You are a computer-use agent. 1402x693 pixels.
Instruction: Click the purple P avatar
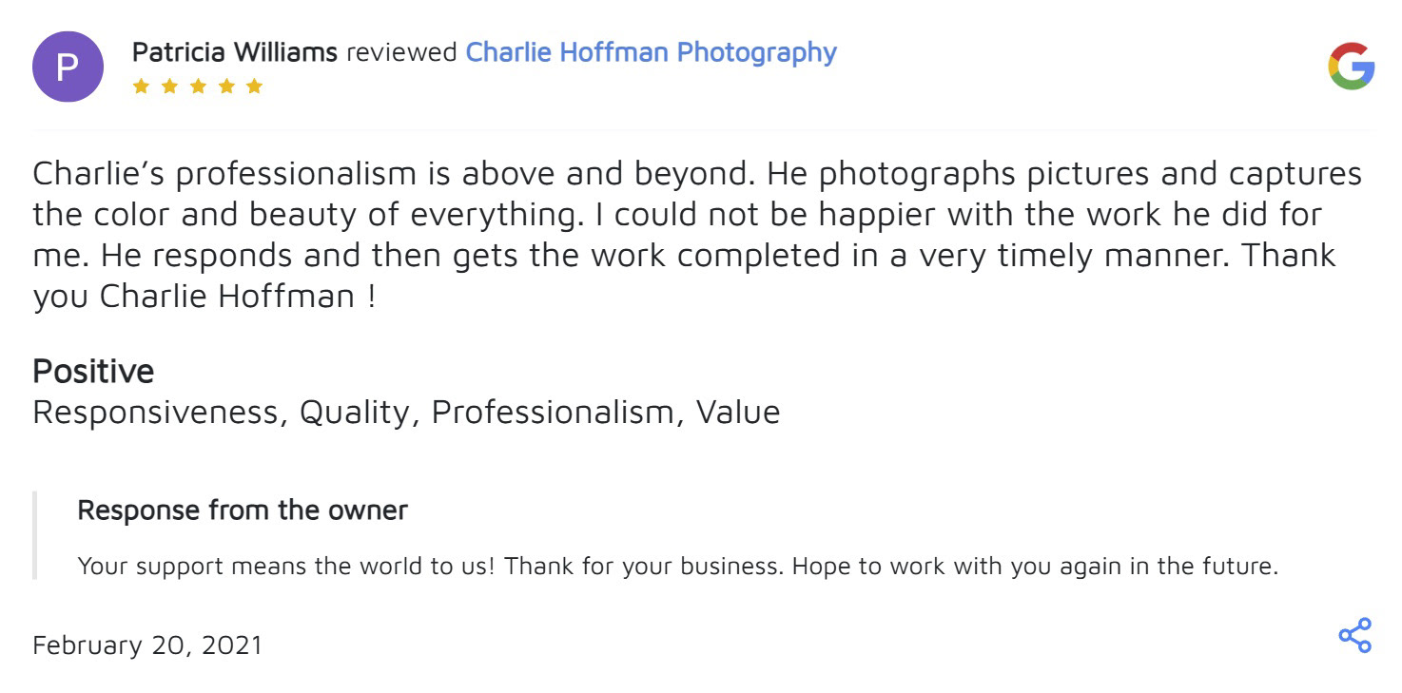click(67, 67)
